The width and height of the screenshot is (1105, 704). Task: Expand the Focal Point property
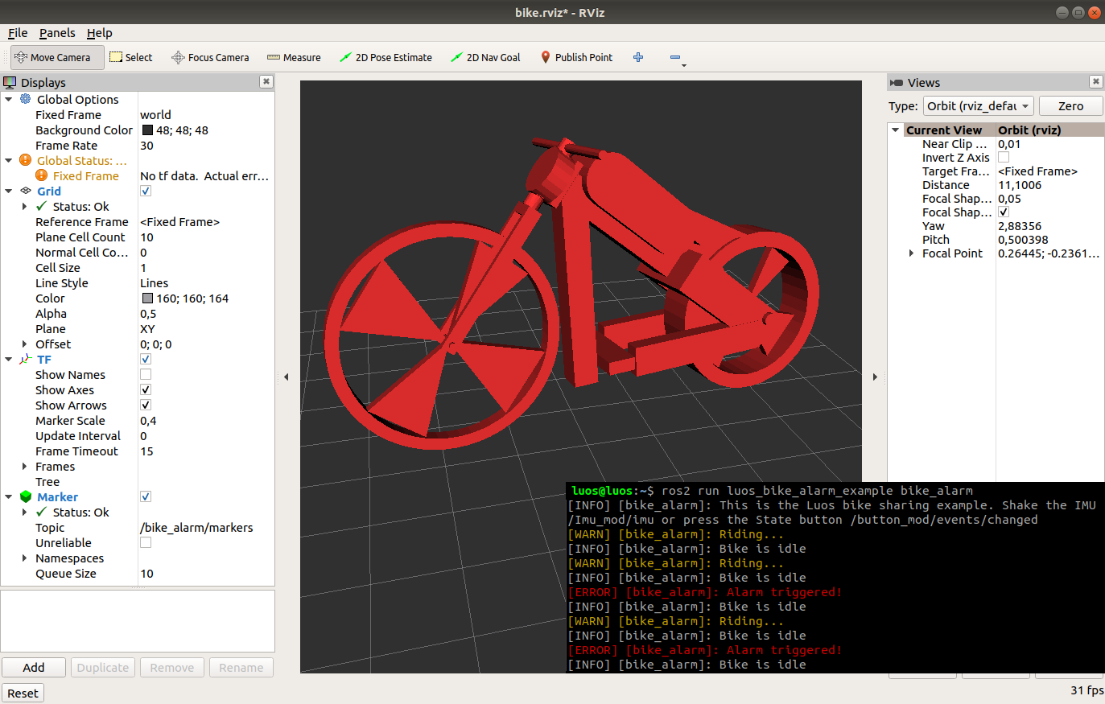(x=911, y=253)
